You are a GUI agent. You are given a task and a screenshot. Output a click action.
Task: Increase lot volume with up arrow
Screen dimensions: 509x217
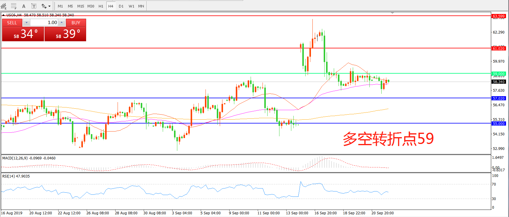point(61,23)
